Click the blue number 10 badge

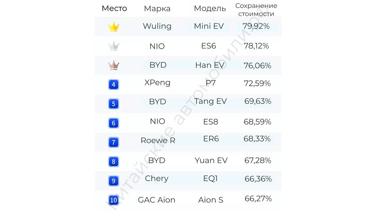(x=113, y=200)
